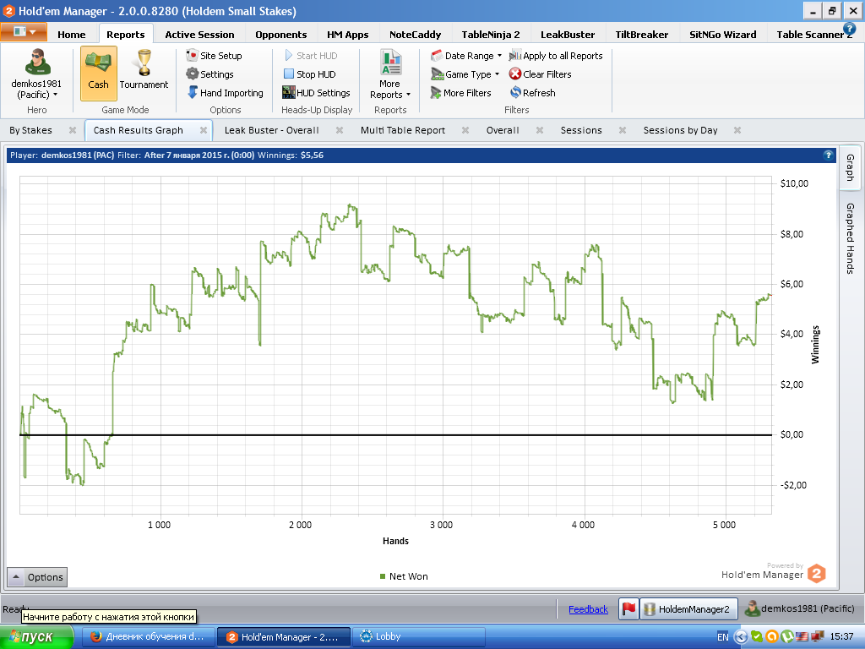Open the orange application menu button
Image resolution: width=865 pixels, height=649 pixels.
[x=24, y=31]
